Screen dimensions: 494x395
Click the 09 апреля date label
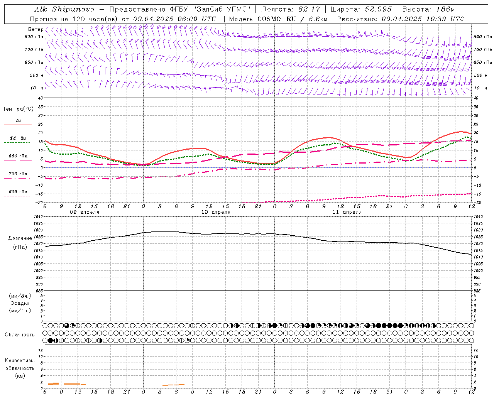coord(84,212)
